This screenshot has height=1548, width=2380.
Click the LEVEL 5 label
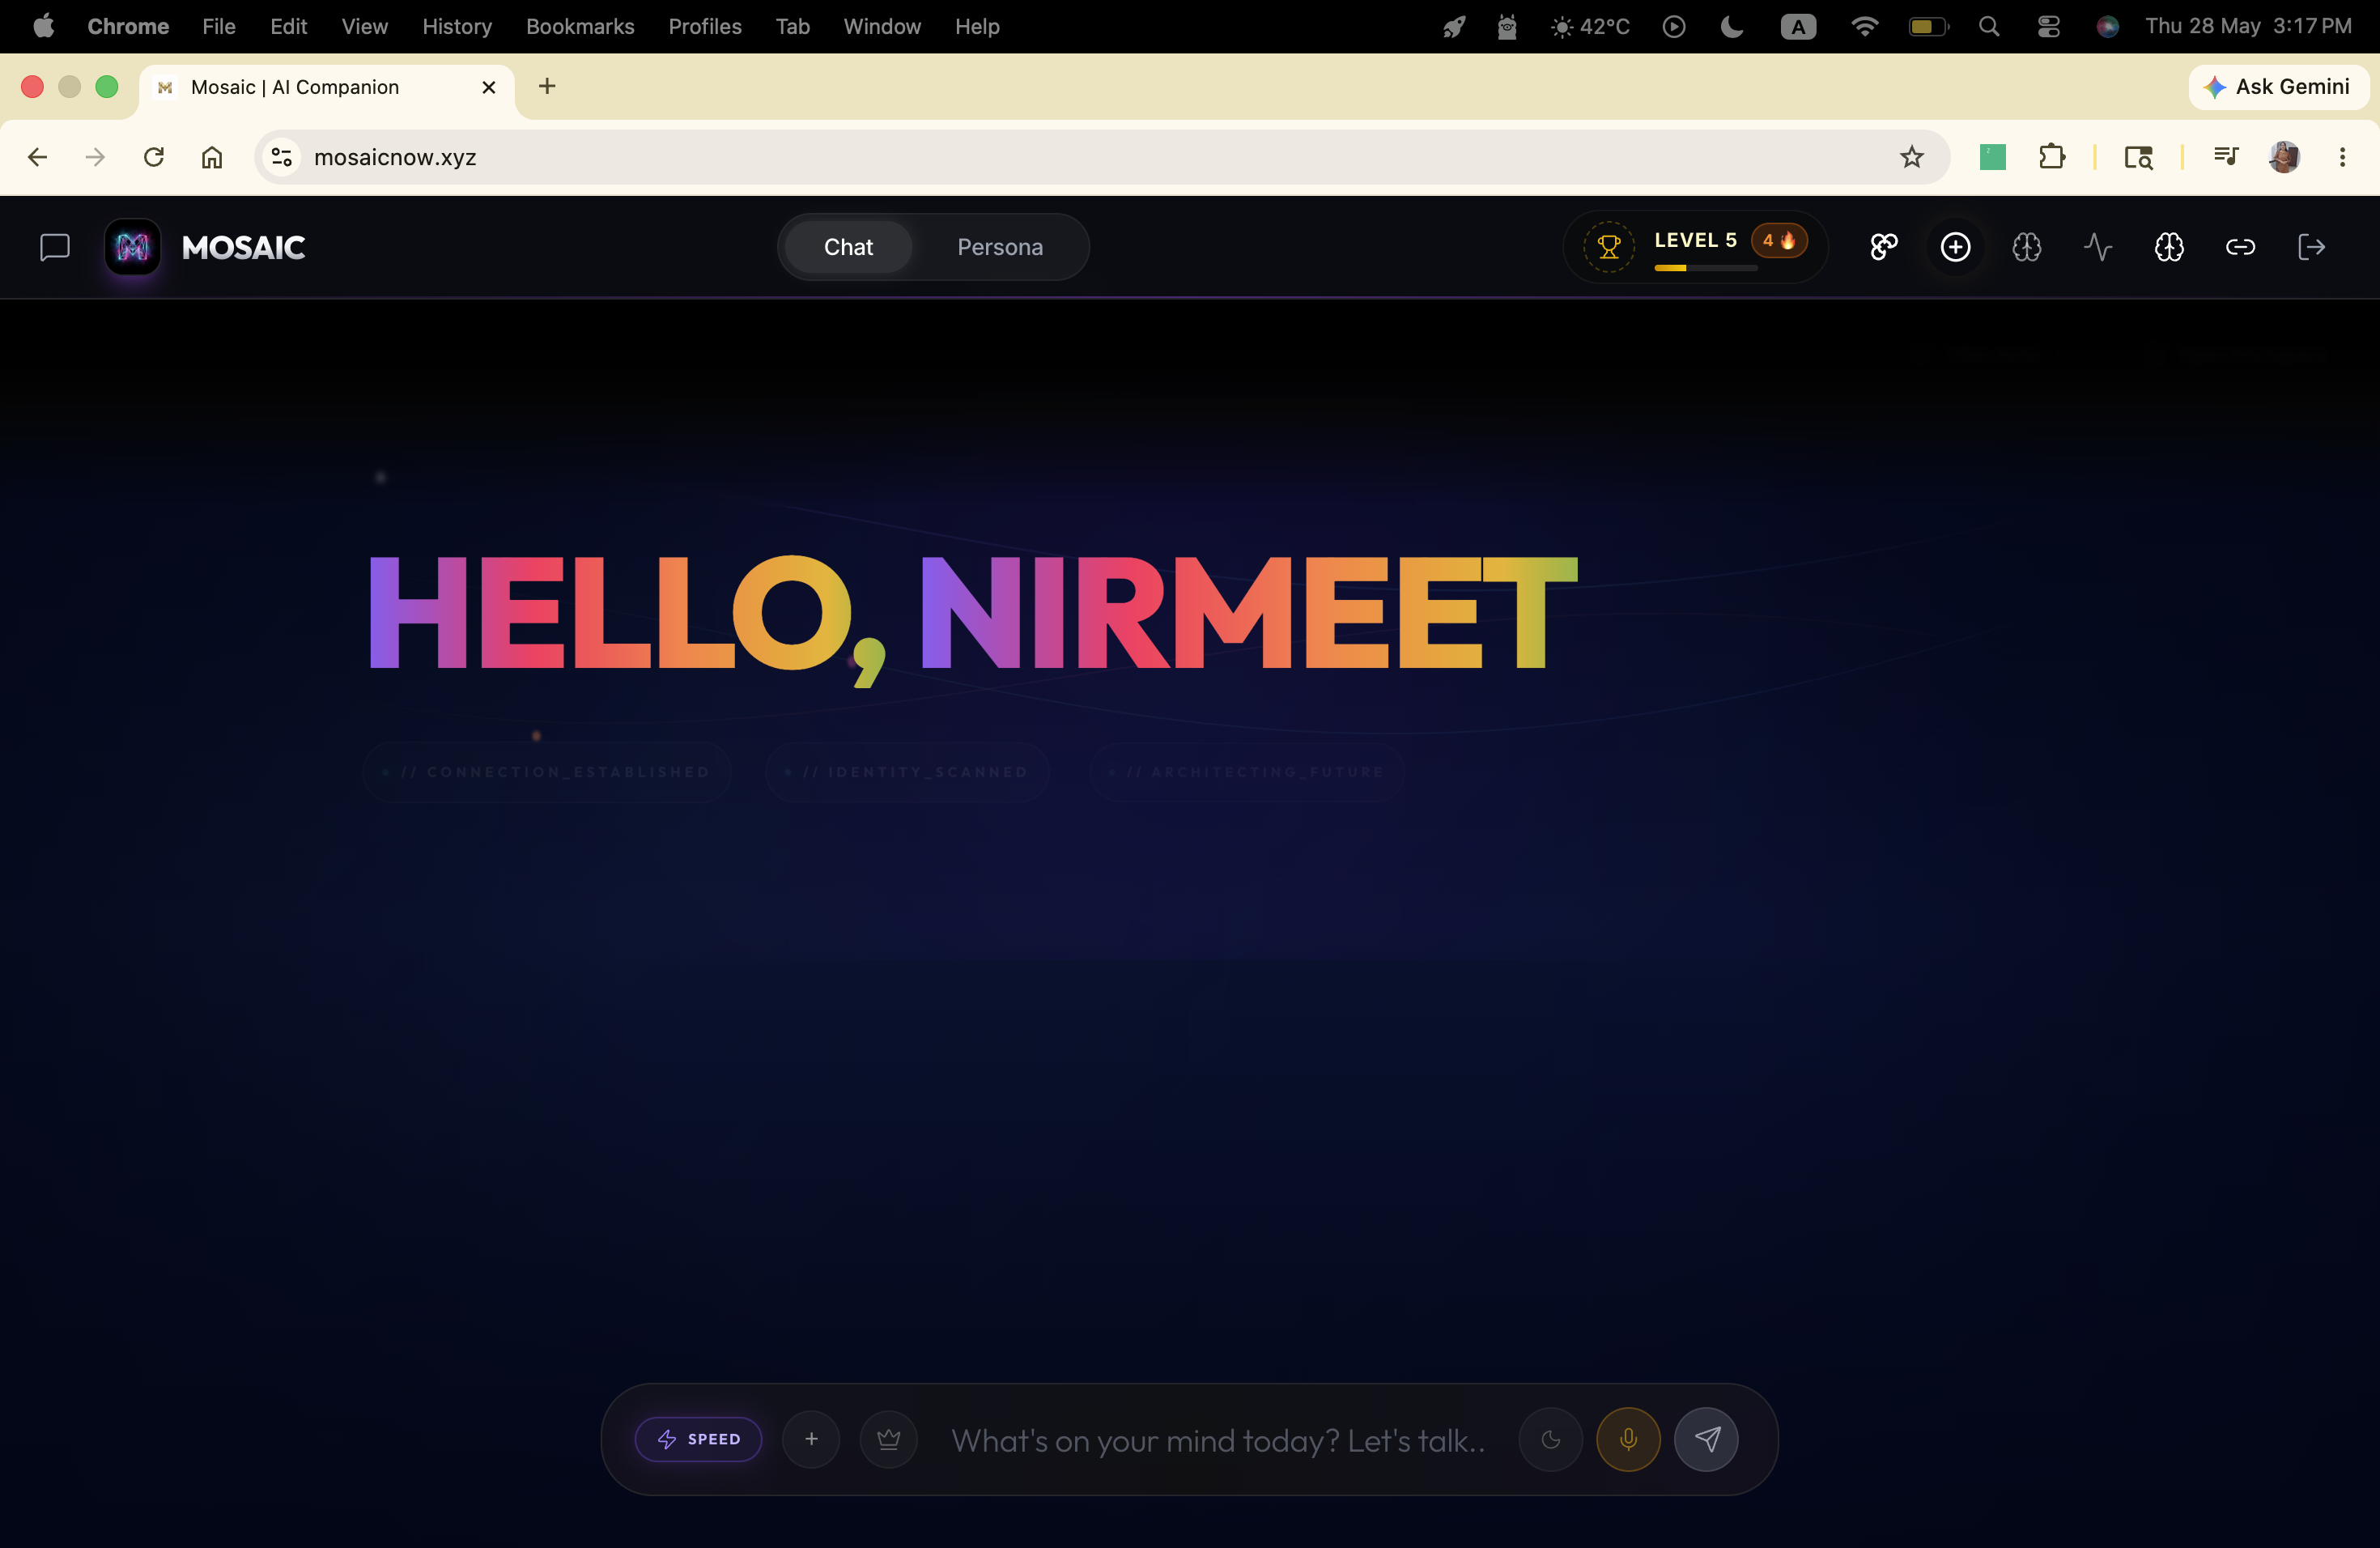point(1695,240)
